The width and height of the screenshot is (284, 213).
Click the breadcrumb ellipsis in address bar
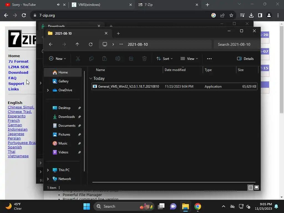[121, 44]
